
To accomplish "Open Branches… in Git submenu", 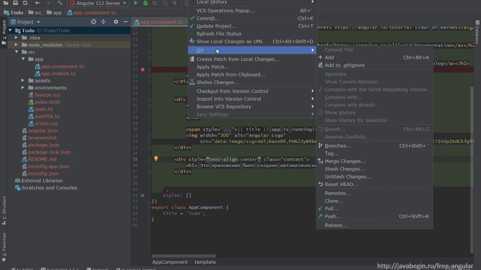I will pos(375,145).
